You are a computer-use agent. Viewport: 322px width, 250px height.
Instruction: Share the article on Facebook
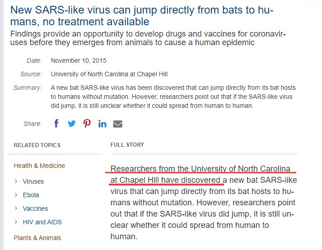click(x=56, y=124)
